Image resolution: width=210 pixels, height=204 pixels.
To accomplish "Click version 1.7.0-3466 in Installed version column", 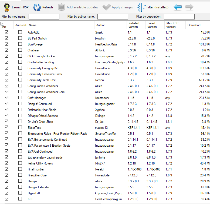I will pos(134,169).
